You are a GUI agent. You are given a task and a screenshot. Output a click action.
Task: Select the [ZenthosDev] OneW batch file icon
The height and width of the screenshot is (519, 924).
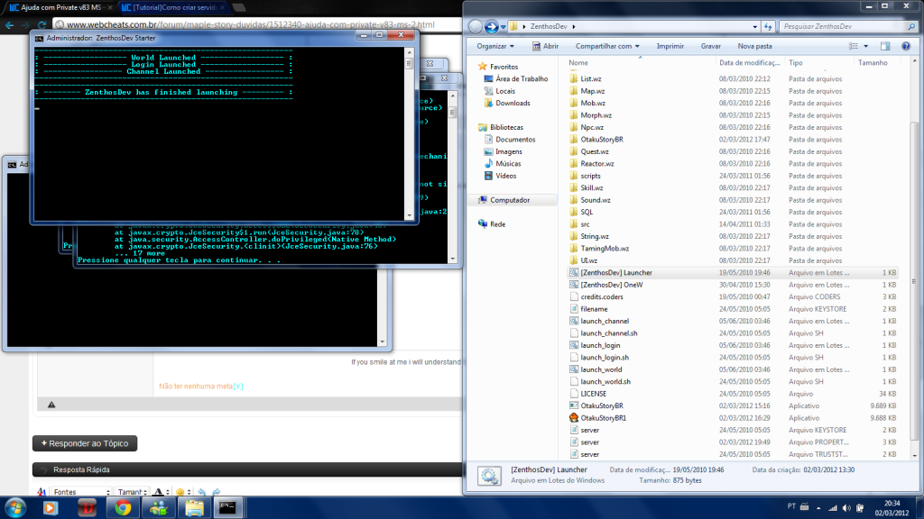click(574, 284)
